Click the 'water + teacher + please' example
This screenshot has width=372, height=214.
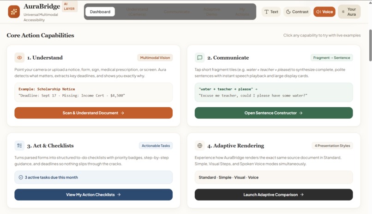coord(228,89)
